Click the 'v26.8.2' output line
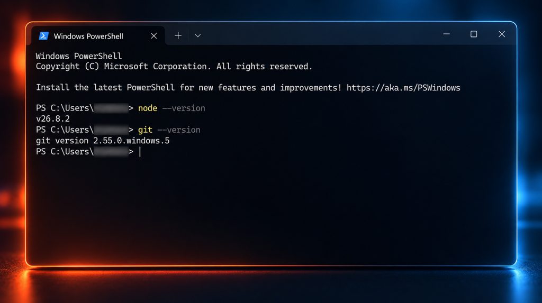Image resolution: width=542 pixels, height=303 pixels. pos(53,119)
